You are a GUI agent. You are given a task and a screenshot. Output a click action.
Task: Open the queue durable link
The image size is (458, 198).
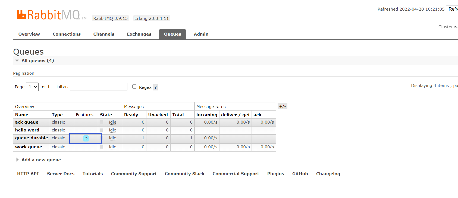click(x=32, y=138)
